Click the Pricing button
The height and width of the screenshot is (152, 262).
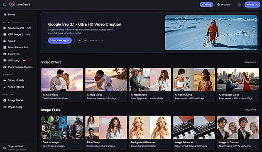click(x=206, y=5)
